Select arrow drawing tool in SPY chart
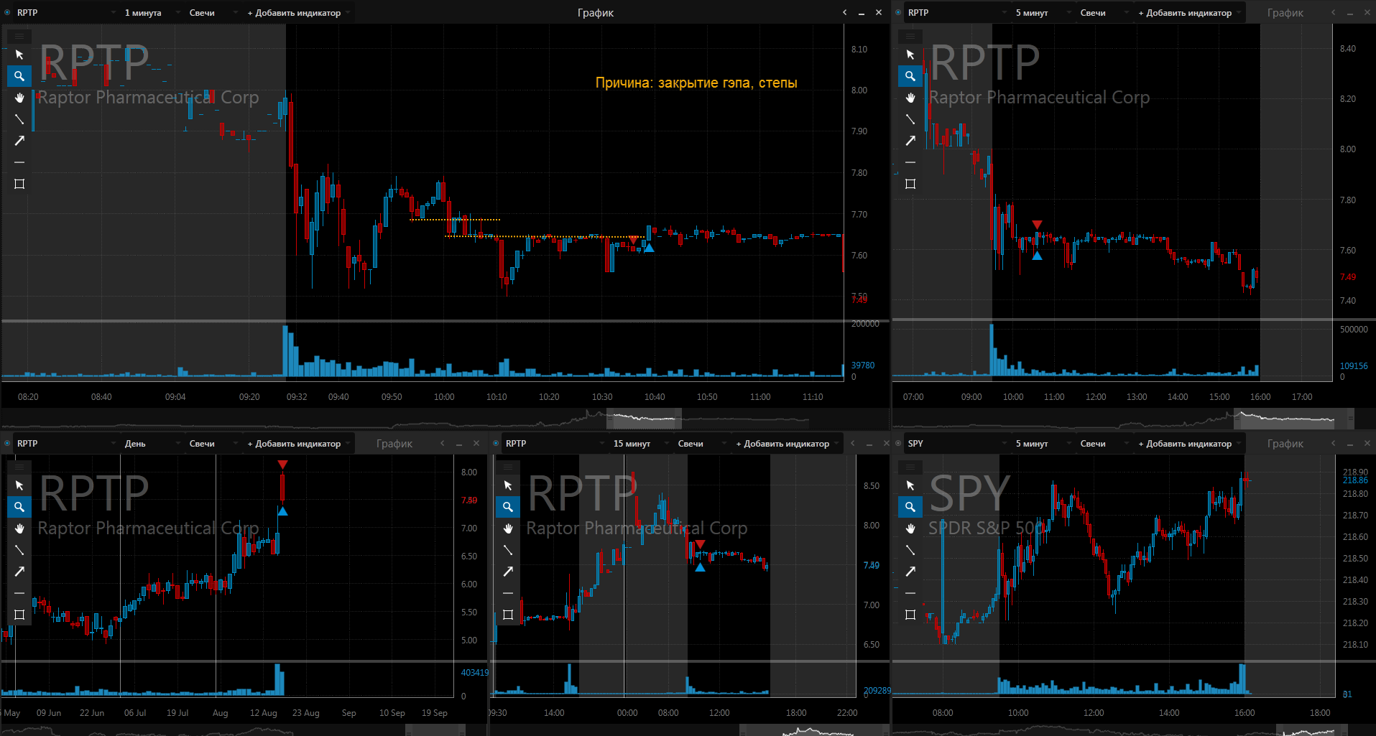The image size is (1376, 736). (x=910, y=572)
